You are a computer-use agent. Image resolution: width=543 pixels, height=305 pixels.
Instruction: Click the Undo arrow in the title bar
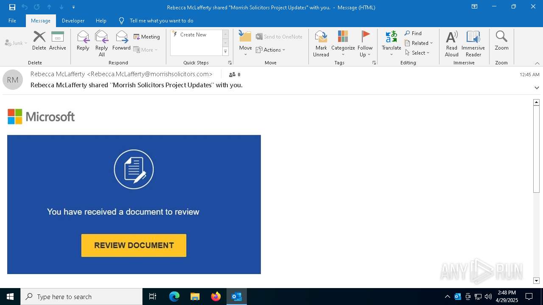click(25, 7)
